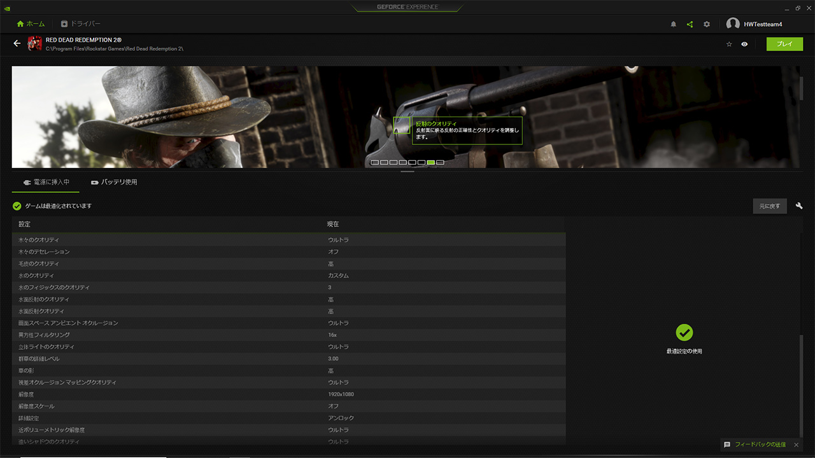The height and width of the screenshot is (458, 815).
Task: Click the 元に戻す revert button
Action: click(x=770, y=206)
